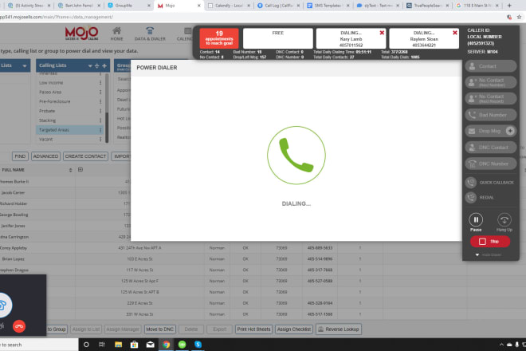526x351 pixels.
Task: Pause the power dialer
Action: [x=477, y=220]
